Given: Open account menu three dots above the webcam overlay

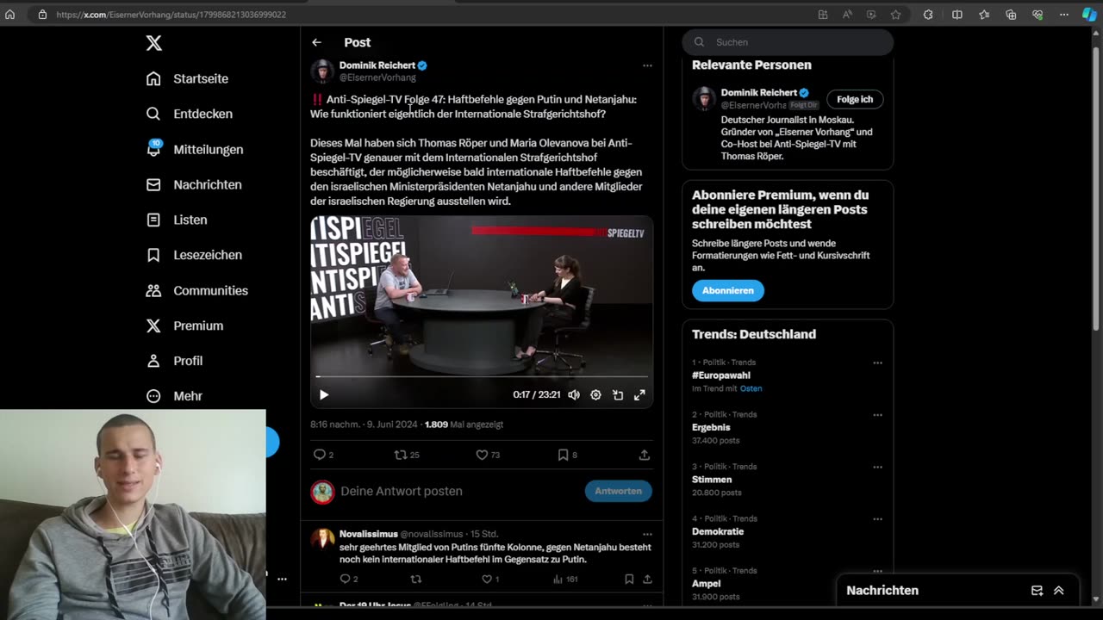Looking at the screenshot, I should pyautogui.click(x=282, y=579).
